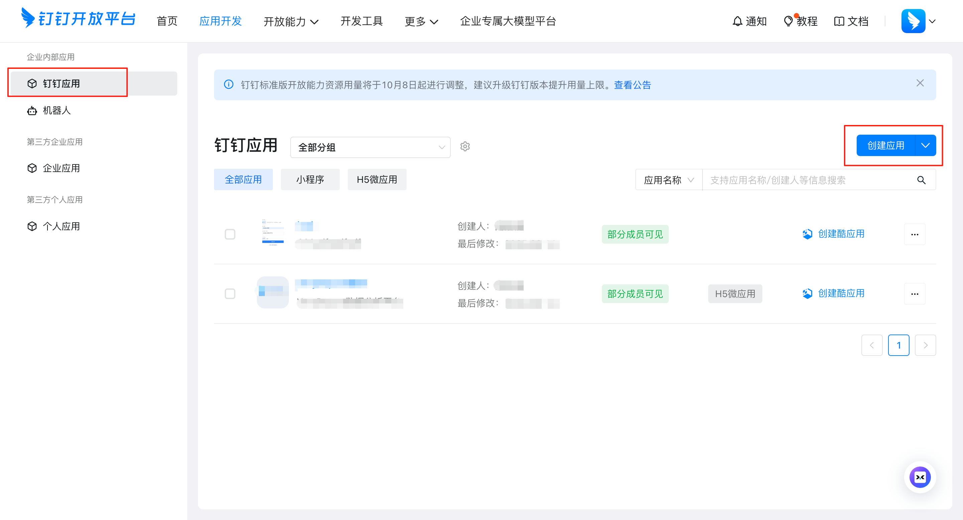963x520 pixels.
Task: Open group settings gear icon
Action: click(465, 146)
